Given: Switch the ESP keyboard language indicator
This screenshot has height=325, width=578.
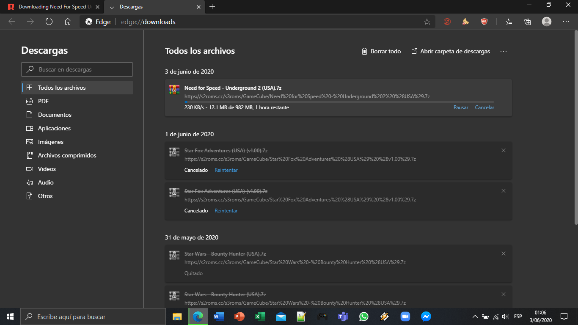Looking at the screenshot, I should [518, 317].
